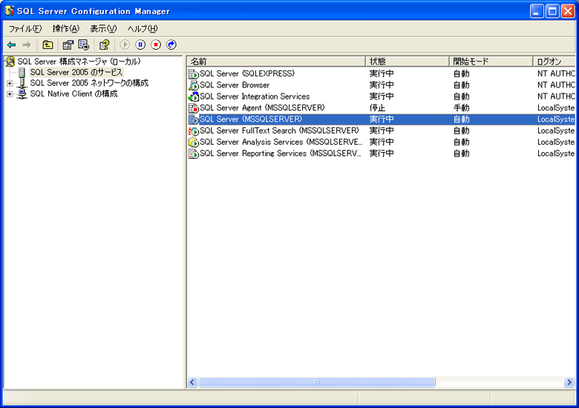The width and height of the screenshot is (579, 408).
Task: Sort by the ログオン column header
Action: (x=555, y=62)
